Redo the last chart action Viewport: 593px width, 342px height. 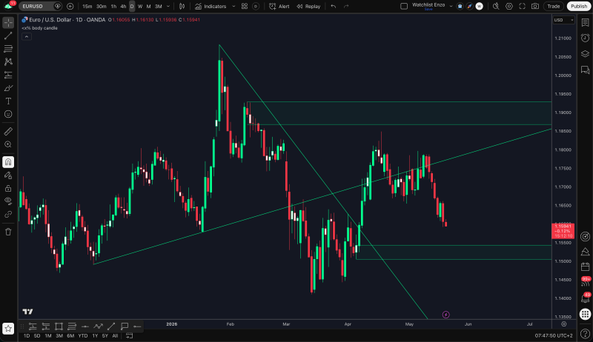(x=346, y=7)
